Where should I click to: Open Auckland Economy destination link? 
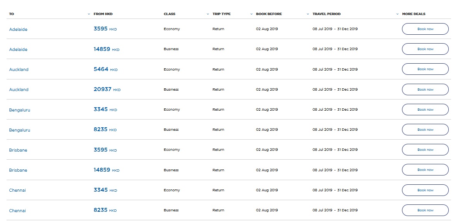(19, 69)
